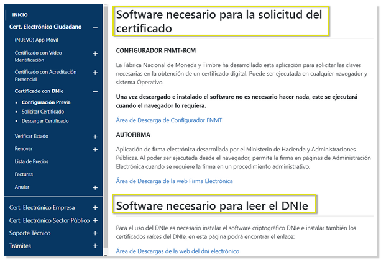Screen dimensions: 381x260
Task: Collapse Certificado con DNIe minus icon
Action: 95,92
